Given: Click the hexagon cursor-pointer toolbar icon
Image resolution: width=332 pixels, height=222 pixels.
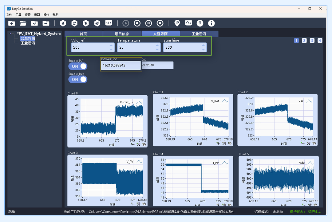Looking at the screenshot, I should (86, 23).
